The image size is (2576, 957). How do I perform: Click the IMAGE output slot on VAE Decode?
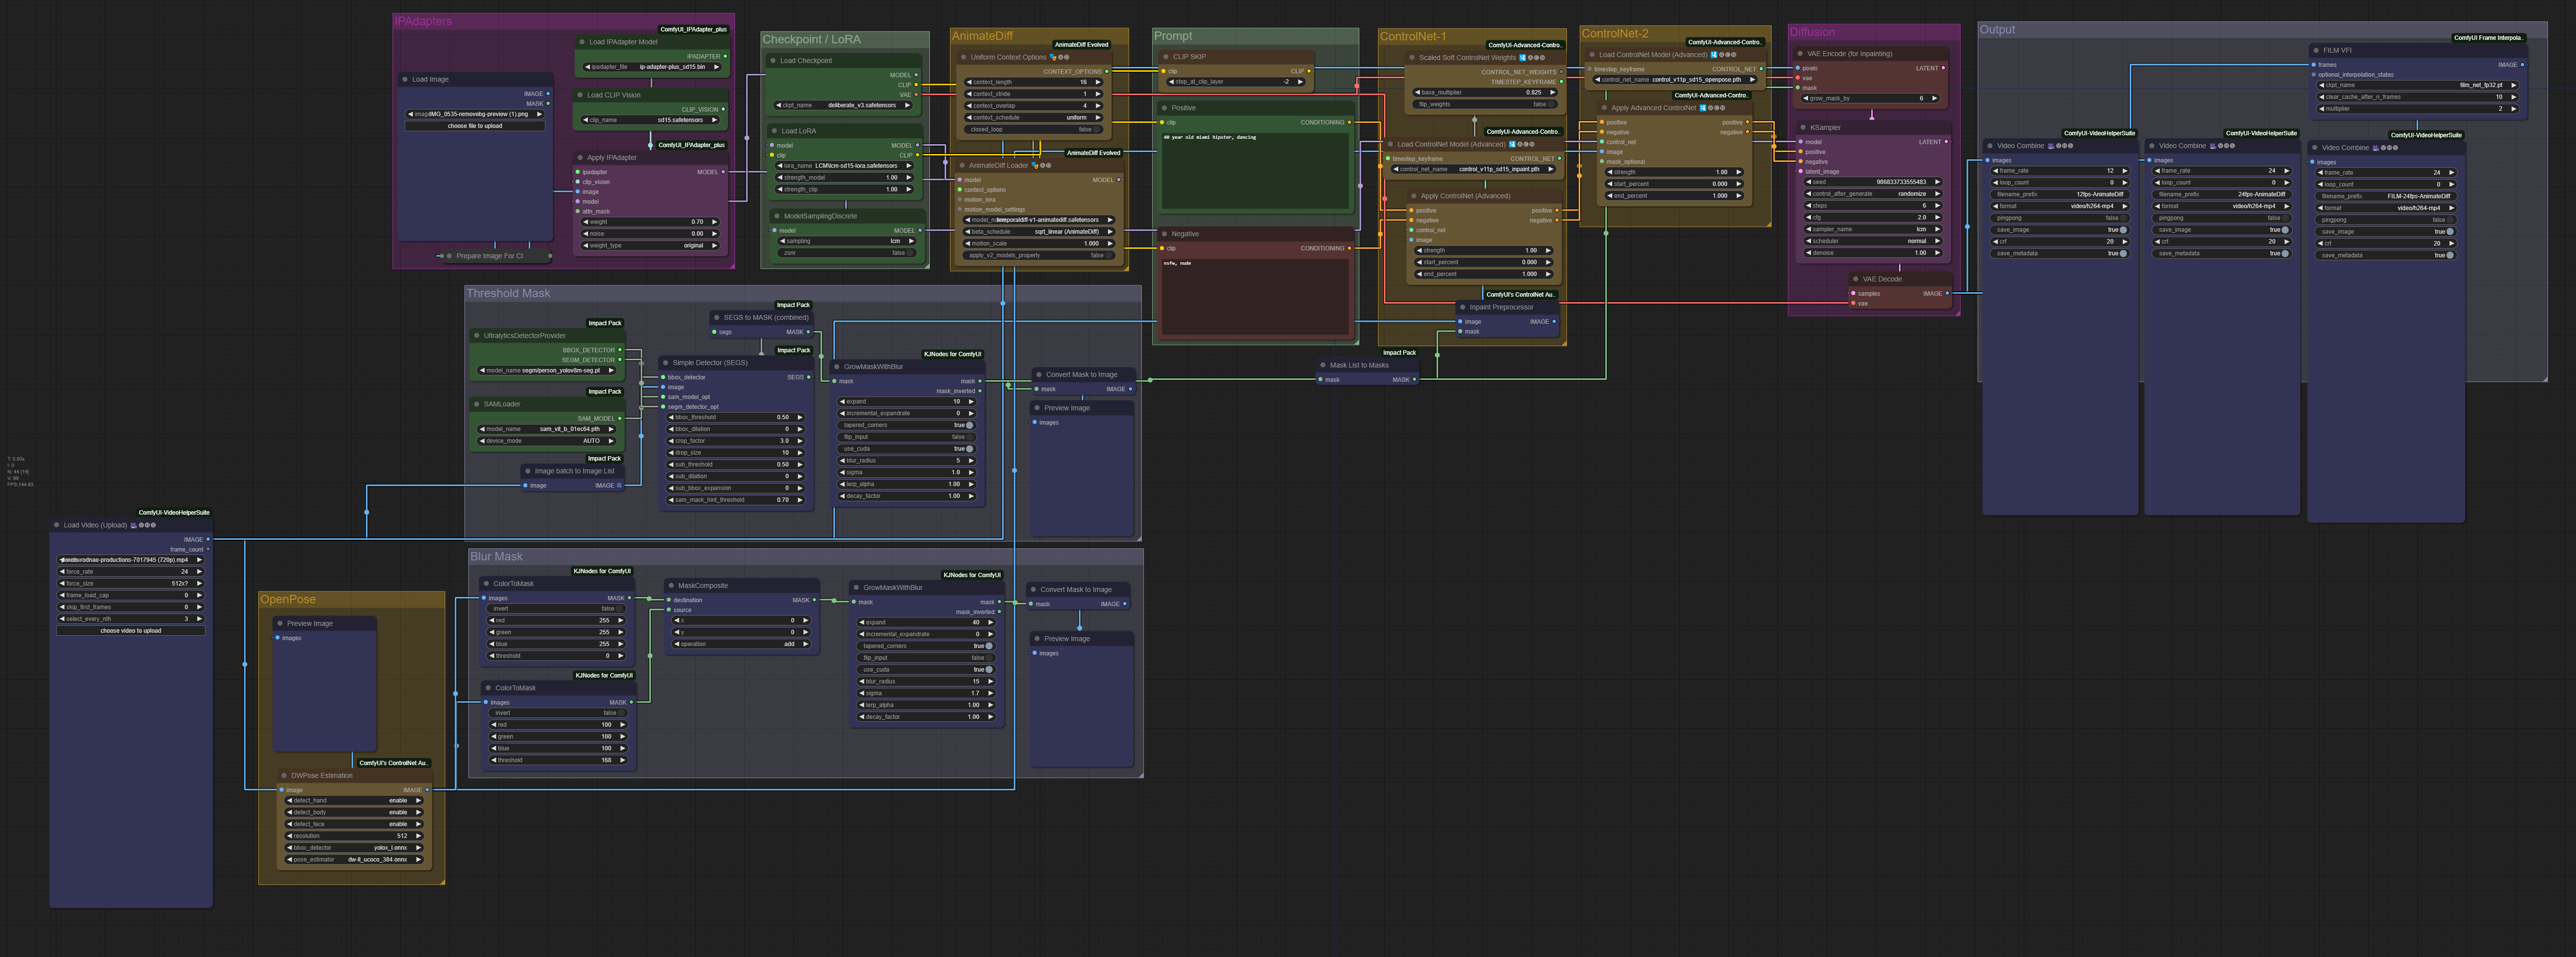(1947, 293)
